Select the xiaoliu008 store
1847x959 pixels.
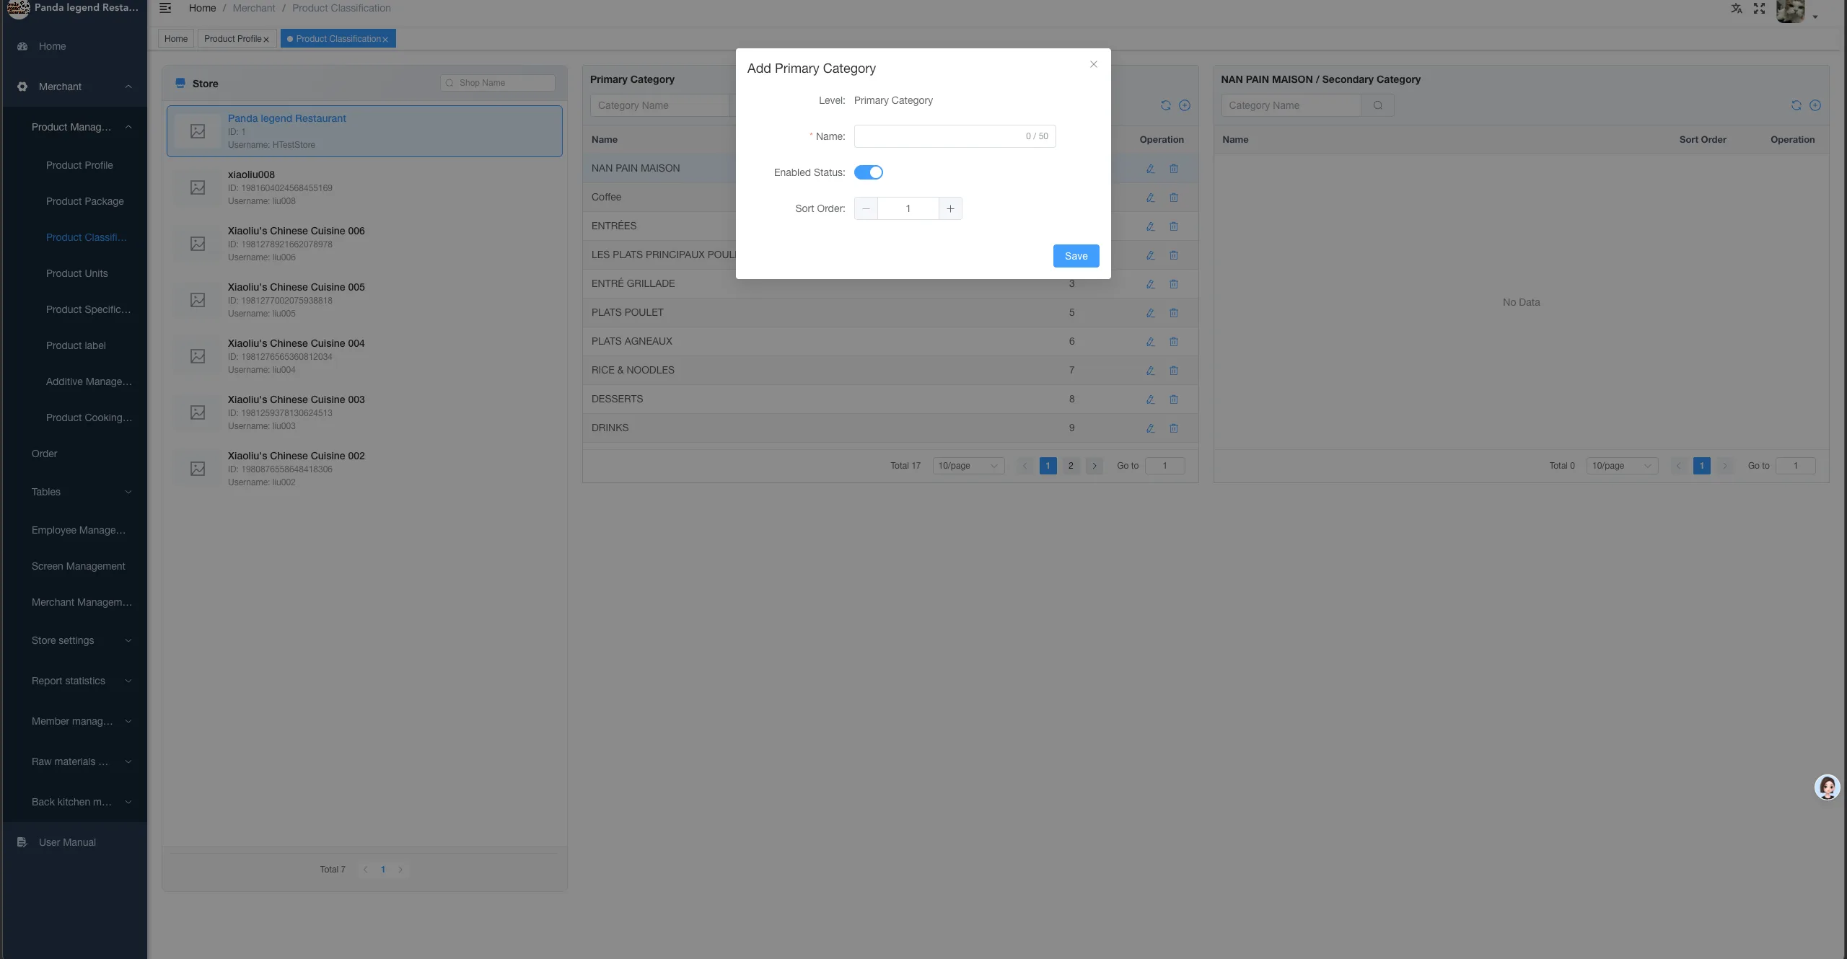pos(364,187)
